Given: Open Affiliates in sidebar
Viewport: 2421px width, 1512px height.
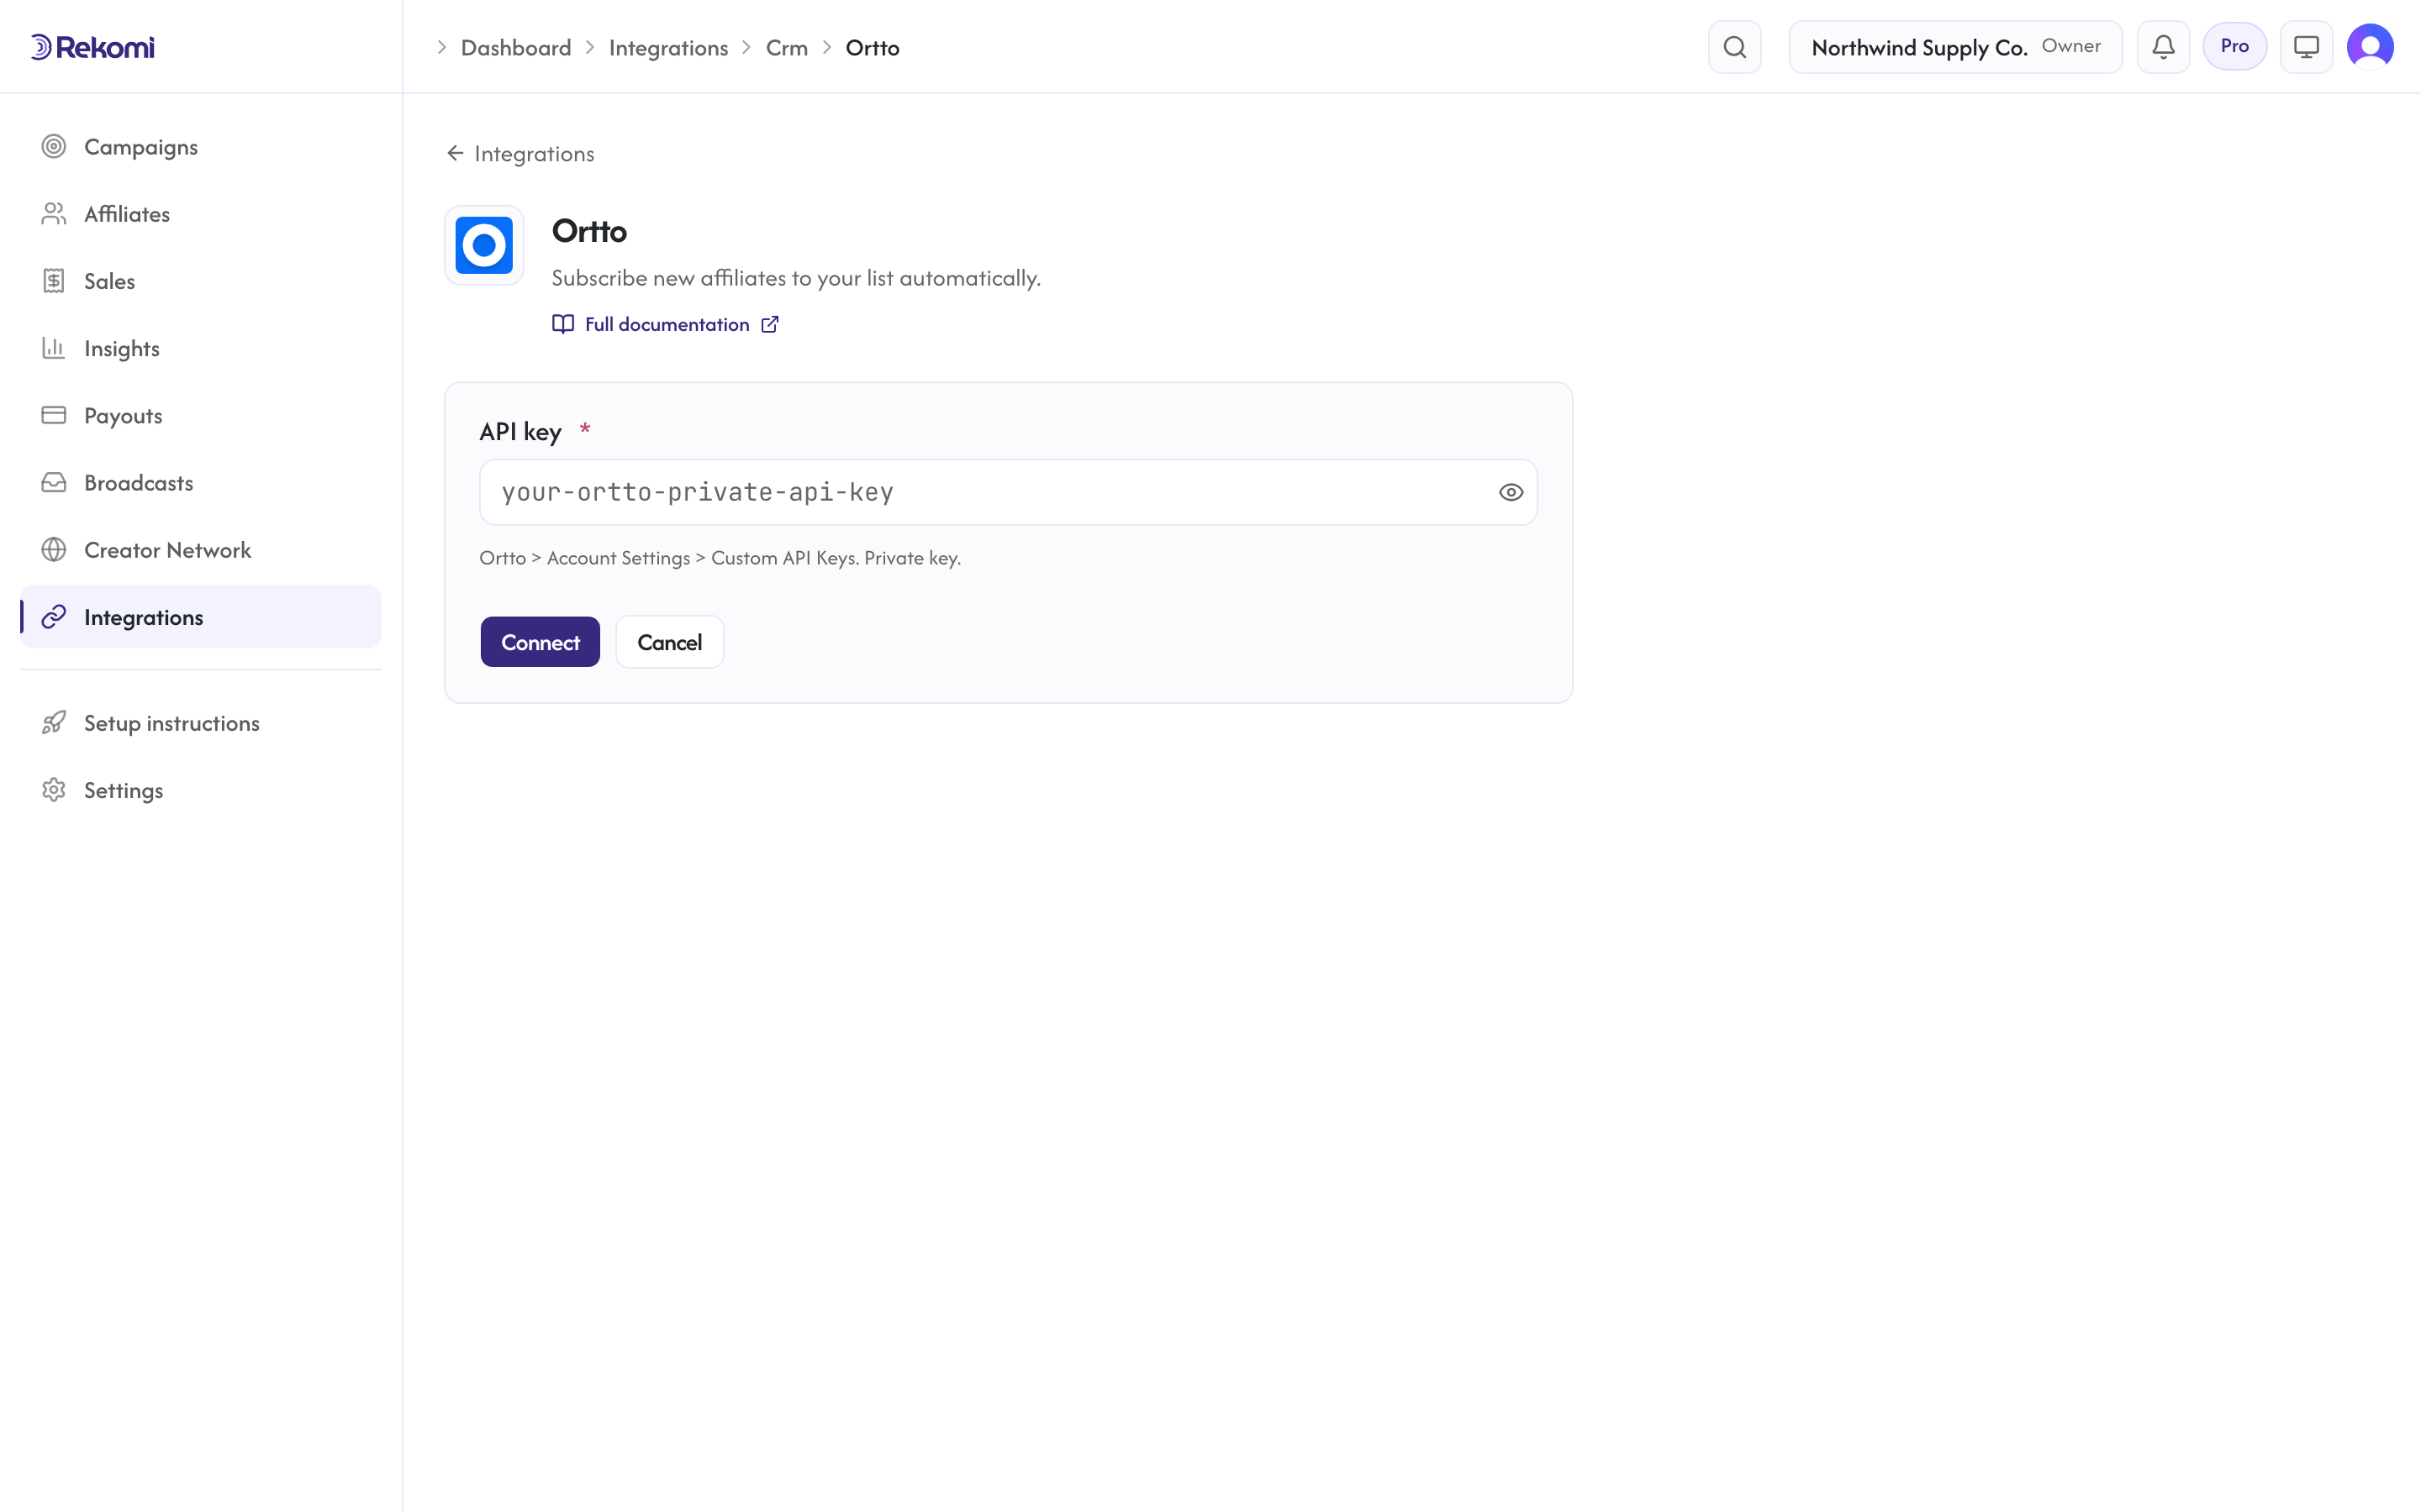Looking at the screenshot, I should pos(200,214).
